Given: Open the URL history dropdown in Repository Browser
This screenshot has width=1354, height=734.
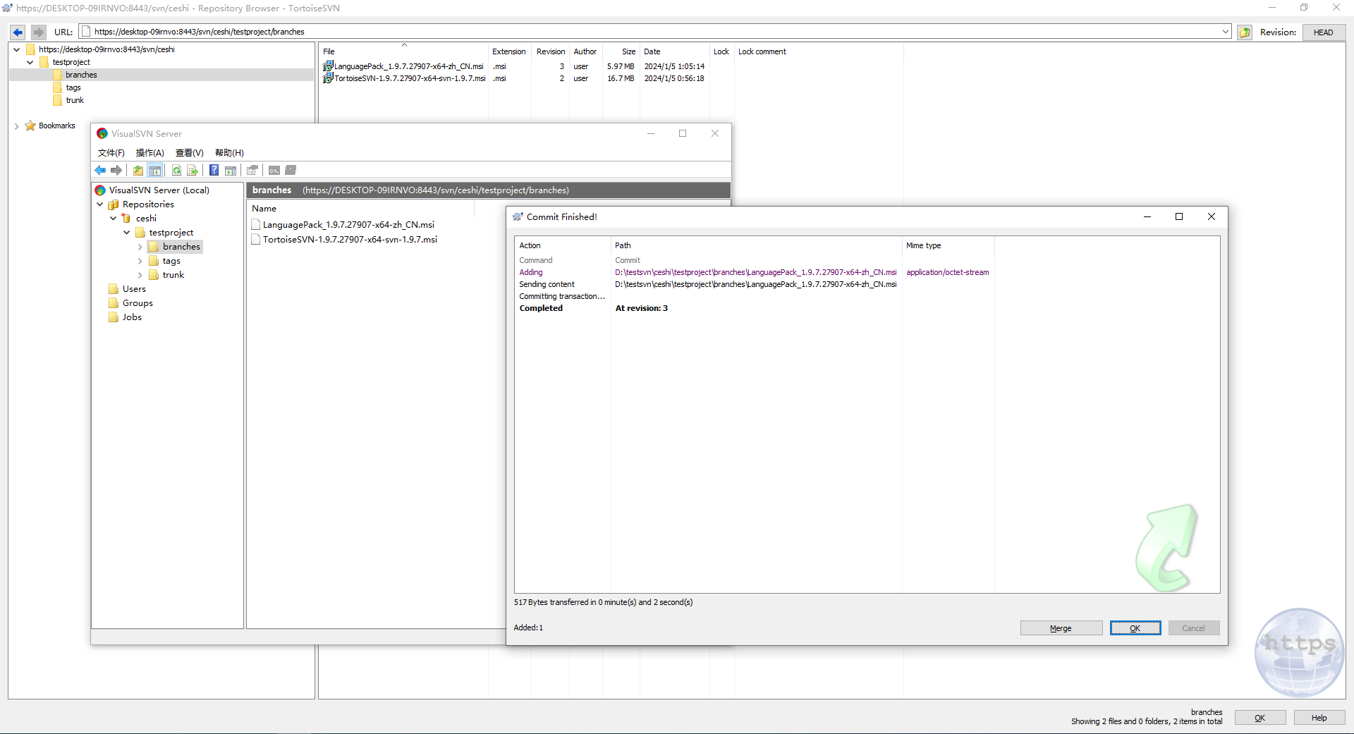Looking at the screenshot, I should (x=1226, y=32).
